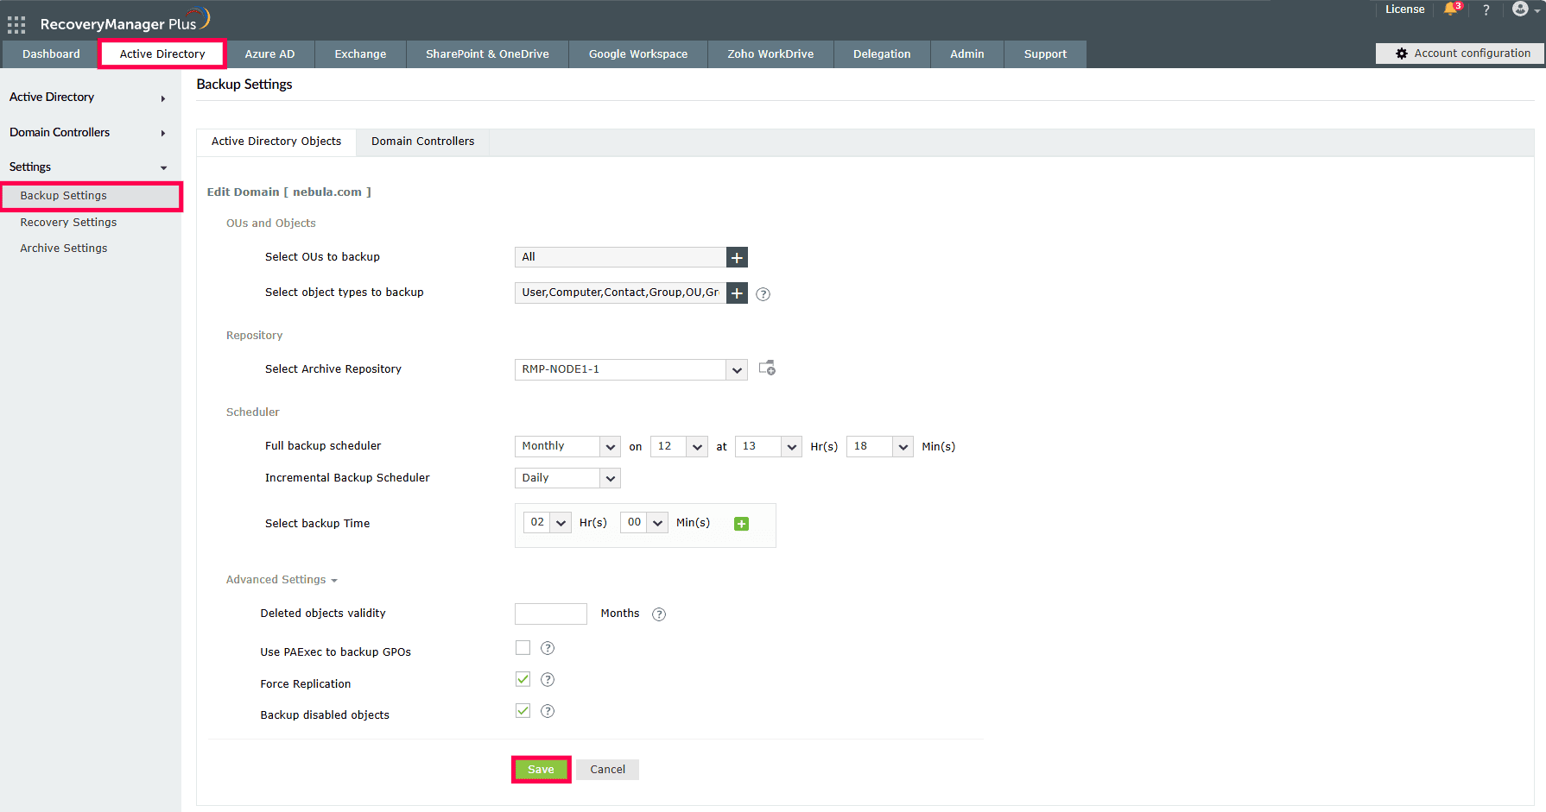Open the Incremental Backup Scheduler dropdown

[567, 478]
